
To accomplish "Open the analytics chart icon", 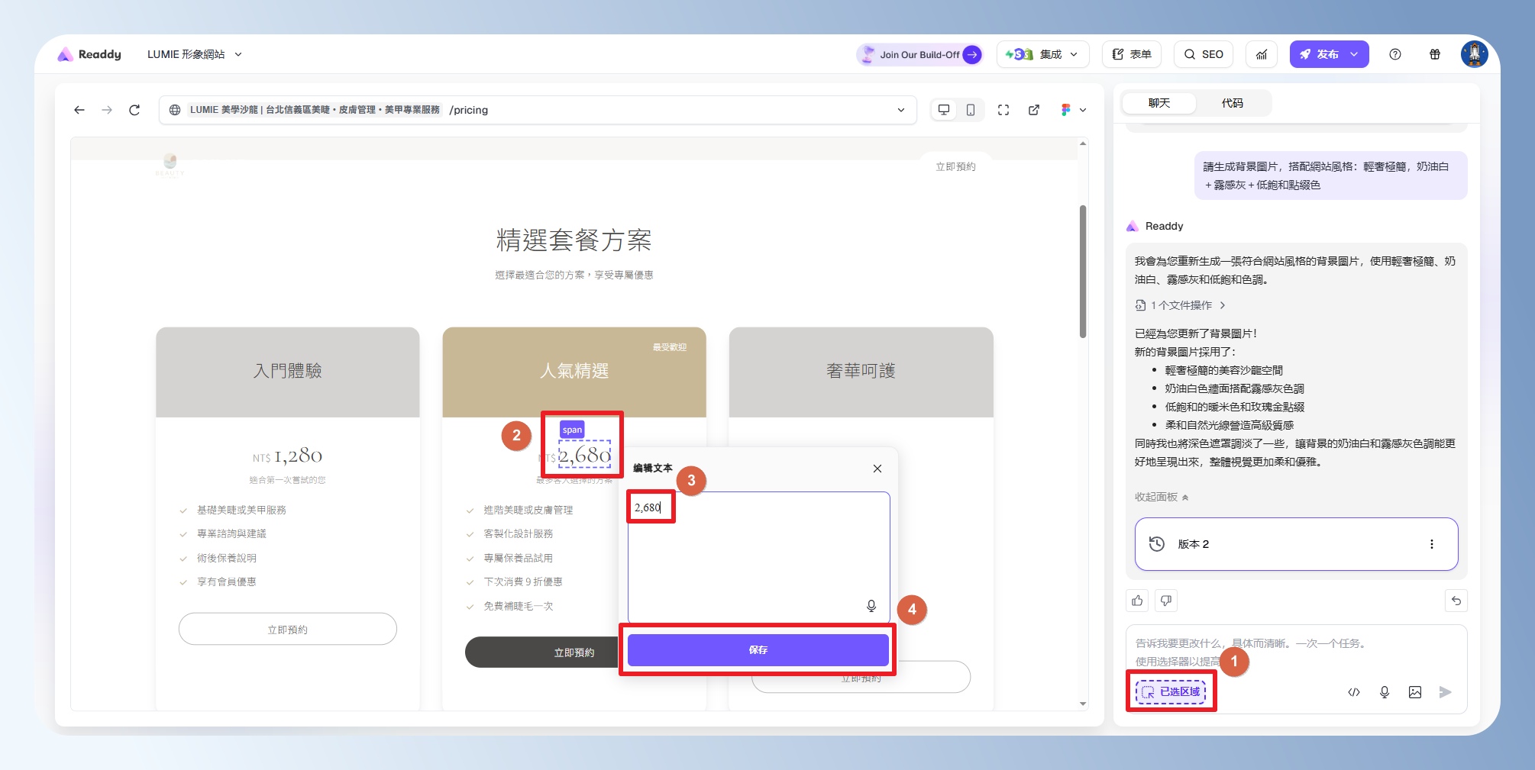I will tap(1262, 54).
